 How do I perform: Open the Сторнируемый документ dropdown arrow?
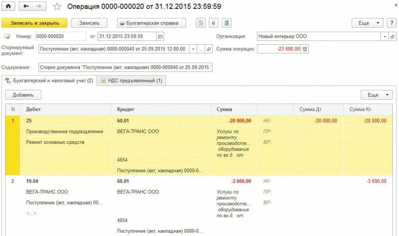tap(193, 49)
